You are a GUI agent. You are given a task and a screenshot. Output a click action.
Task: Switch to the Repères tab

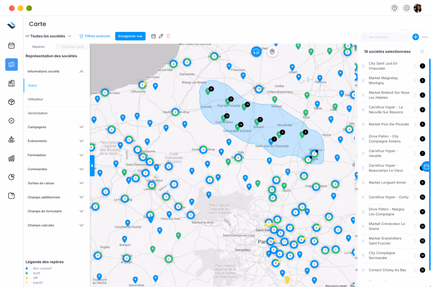tap(38, 47)
